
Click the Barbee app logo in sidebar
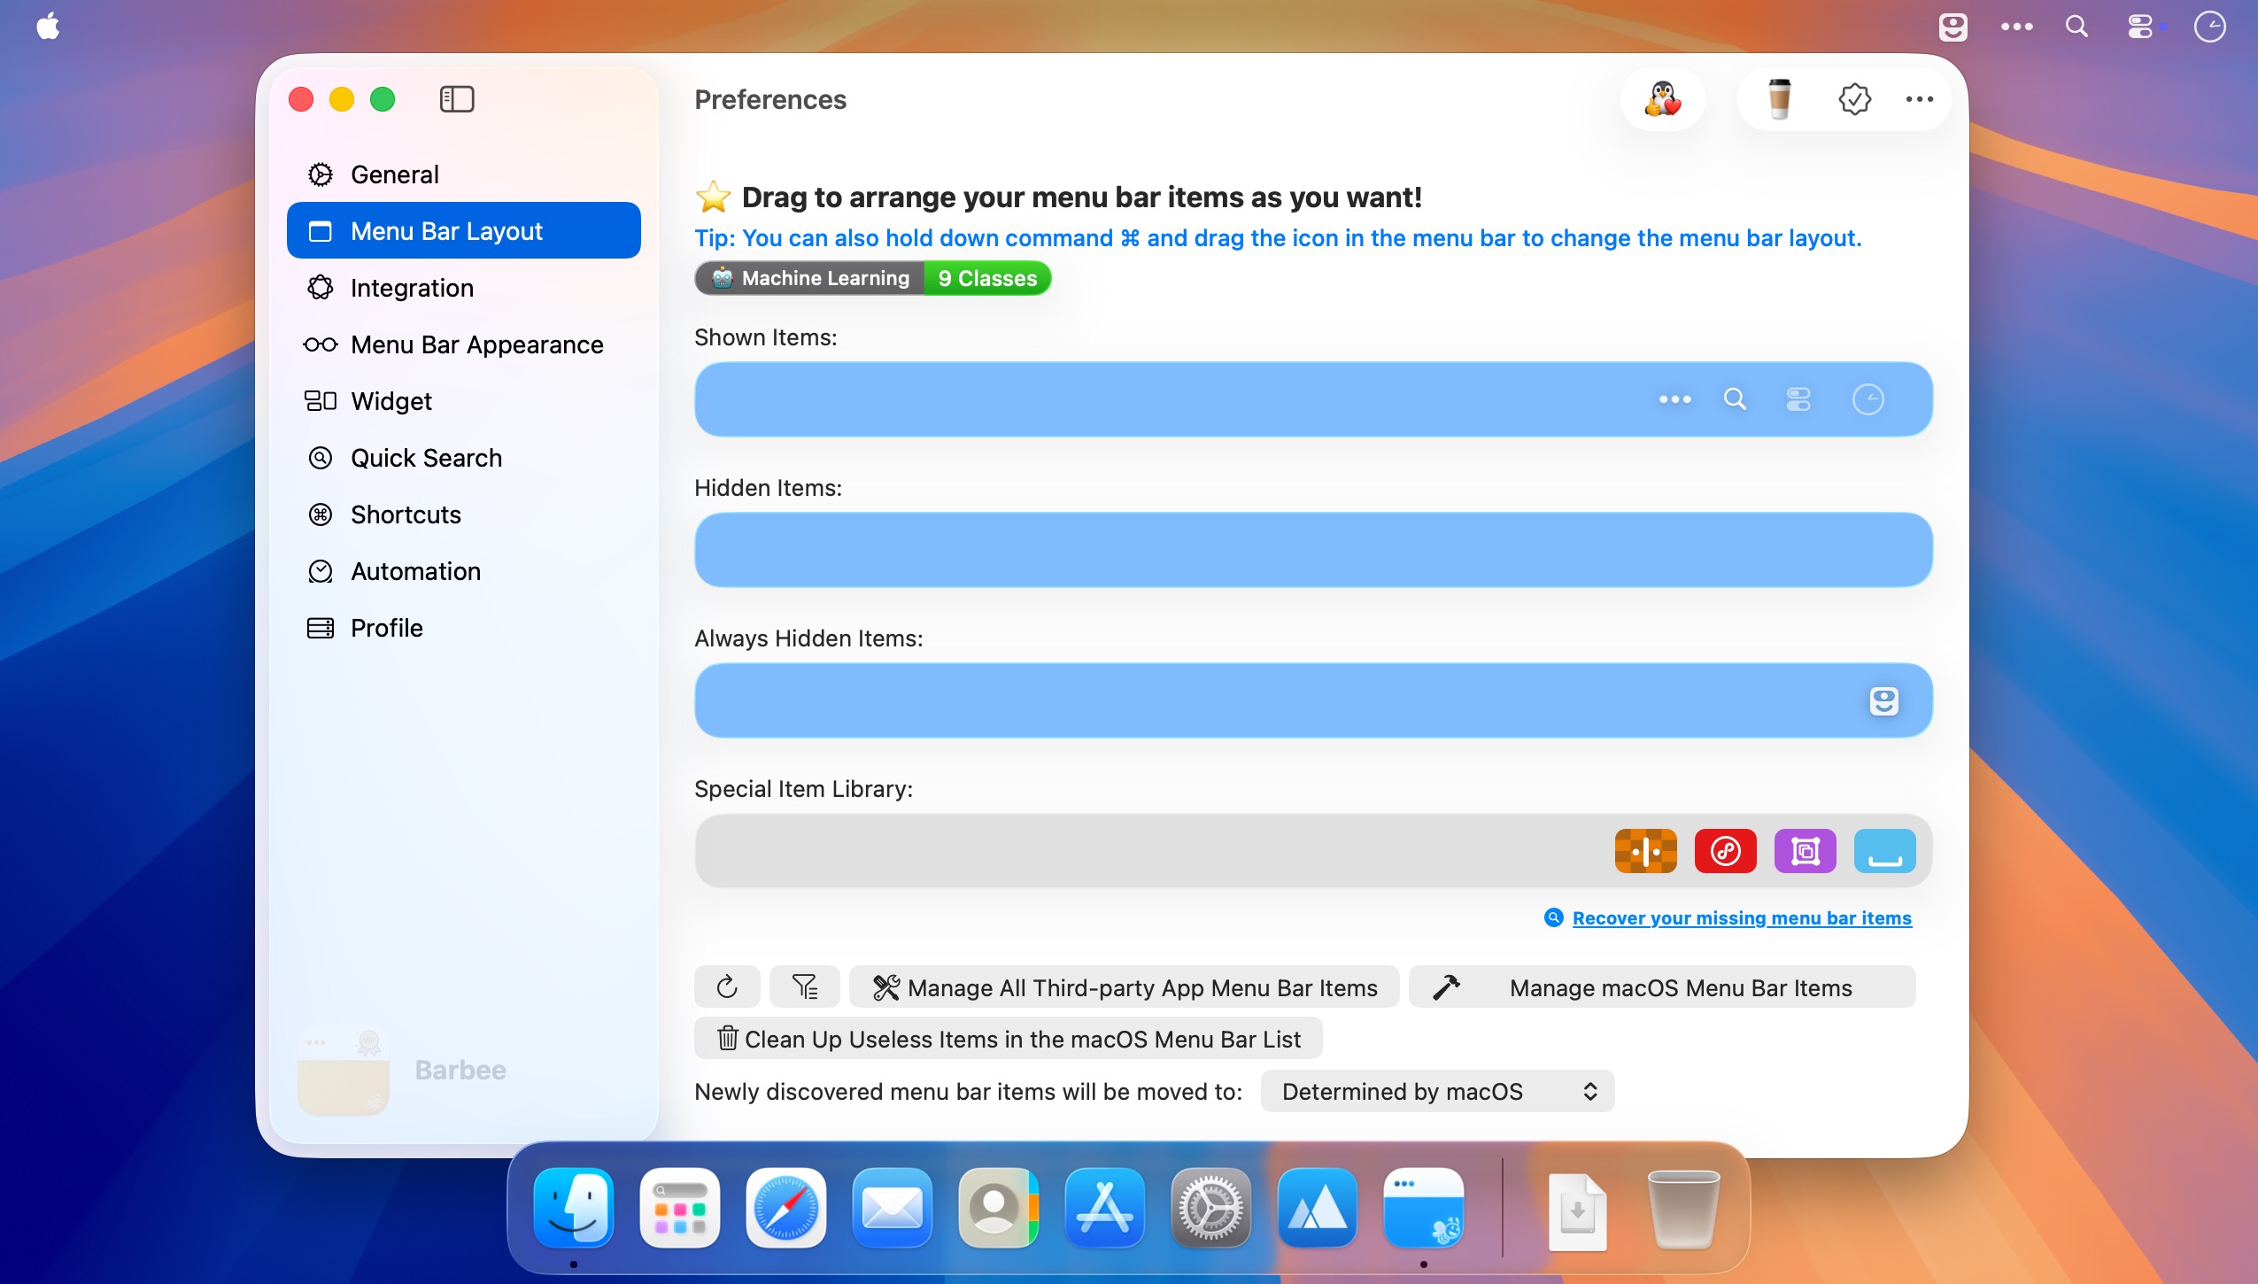344,1070
